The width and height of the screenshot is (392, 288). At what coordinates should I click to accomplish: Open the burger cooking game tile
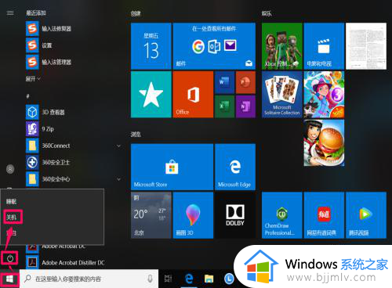coord(324,143)
